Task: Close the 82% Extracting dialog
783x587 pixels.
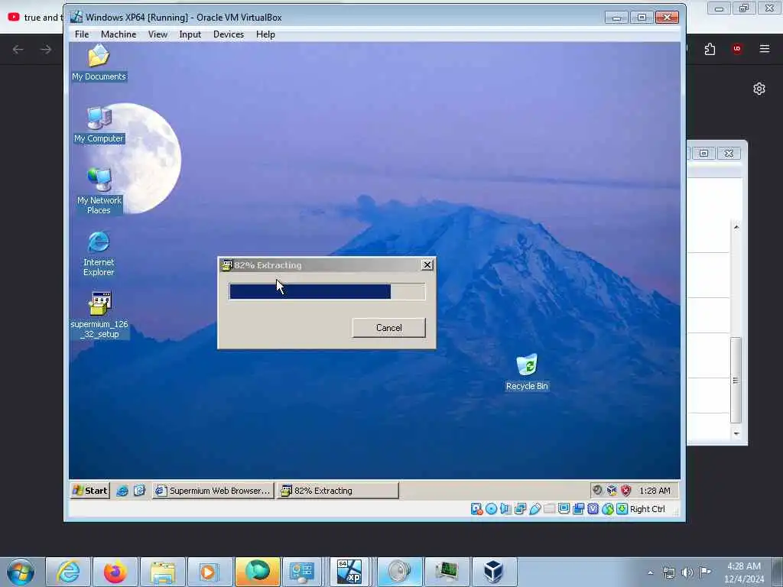Action: [x=427, y=265]
